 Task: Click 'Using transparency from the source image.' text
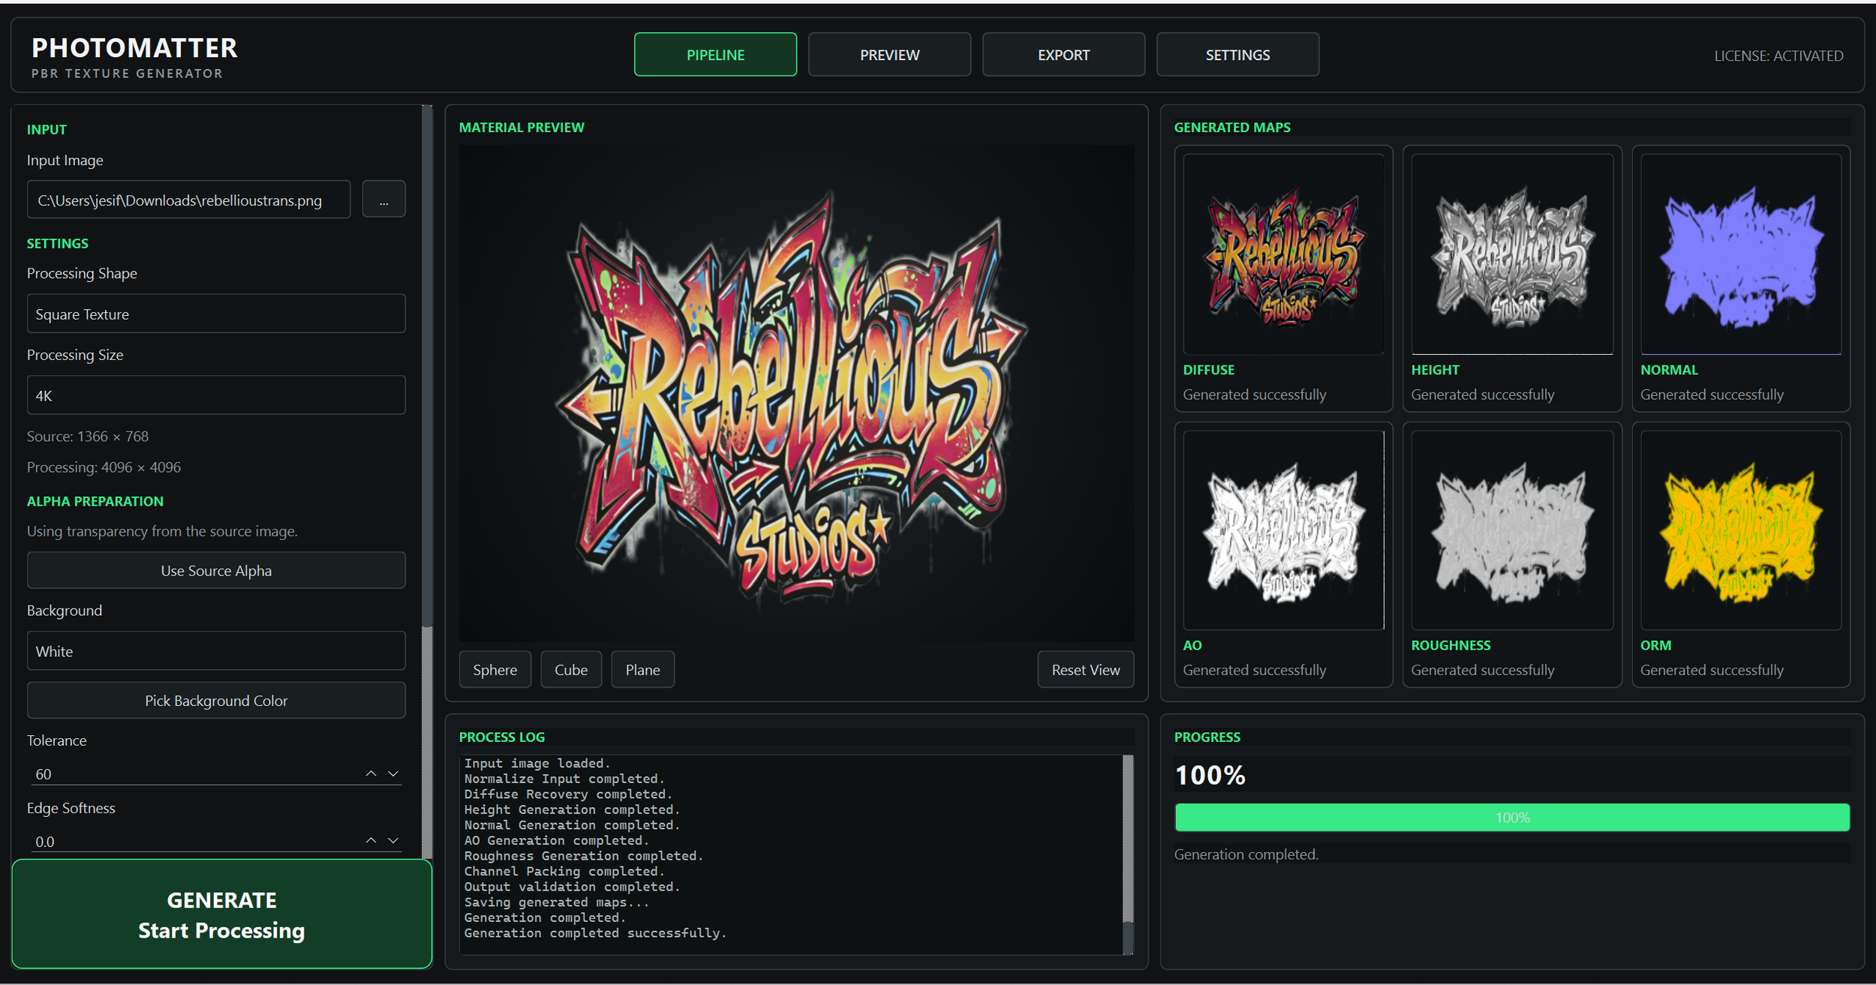[x=162, y=531]
